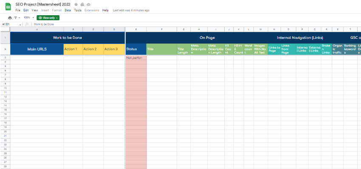Image resolution: width=361 pixels, height=169 pixels.
Task: Expand the 100% zoom dropdown
Action: [28, 18]
